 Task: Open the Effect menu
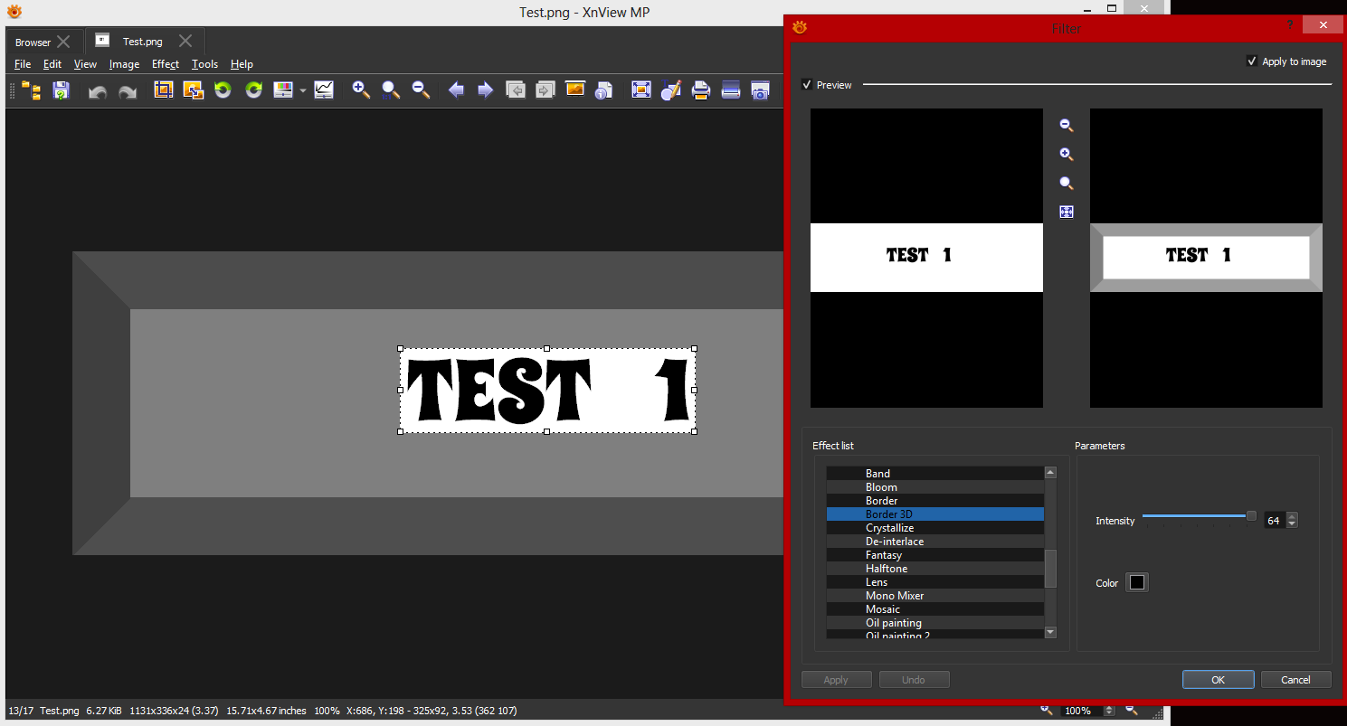(166, 64)
